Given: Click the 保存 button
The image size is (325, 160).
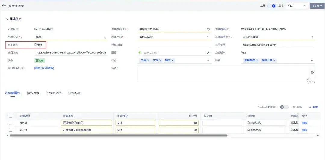Looking at the screenshot, I should 317,6.
